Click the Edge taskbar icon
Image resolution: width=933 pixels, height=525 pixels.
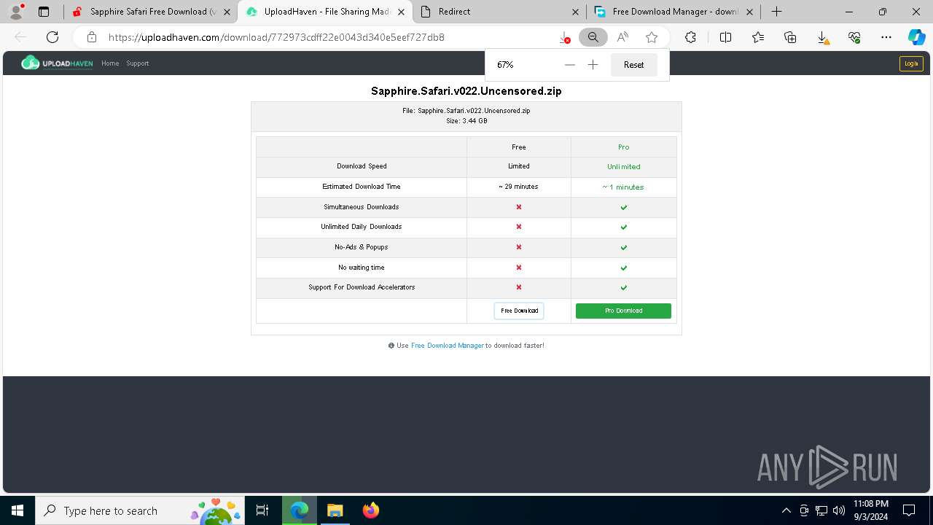click(300, 510)
